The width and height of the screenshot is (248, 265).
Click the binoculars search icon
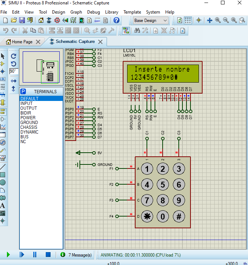(137, 31)
